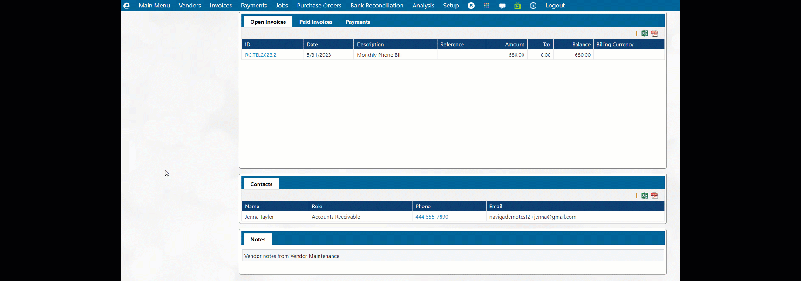Sort invoices by Amount column header
This screenshot has height=281, width=801.
click(514, 44)
